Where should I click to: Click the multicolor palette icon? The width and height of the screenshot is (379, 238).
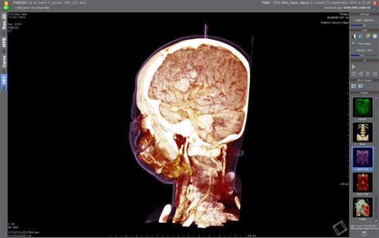pos(368,36)
